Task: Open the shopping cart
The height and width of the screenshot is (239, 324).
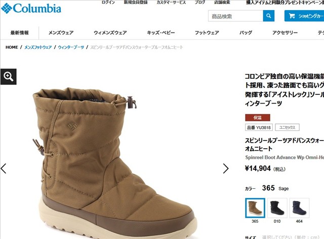Action: click(x=304, y=16)
